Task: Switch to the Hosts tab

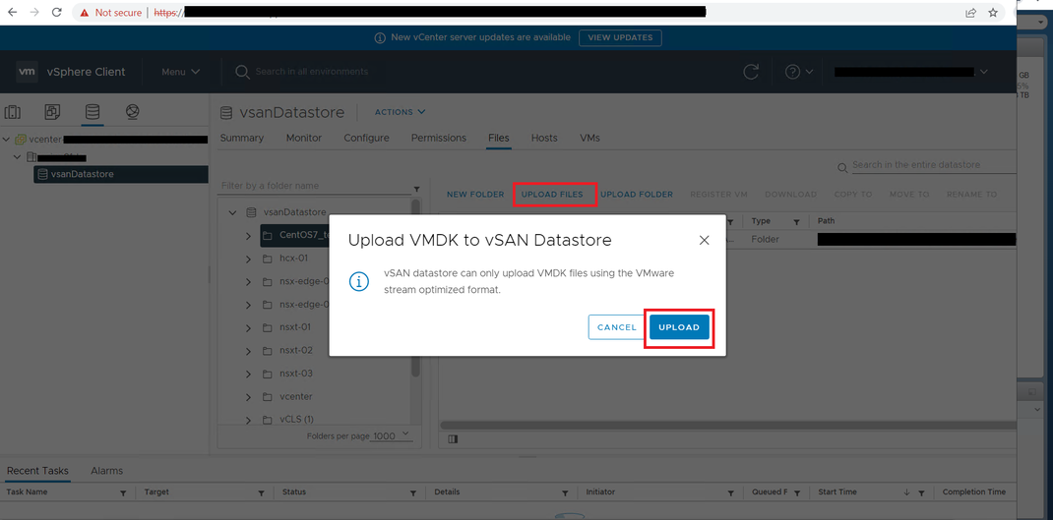Action: click(544, 138)
